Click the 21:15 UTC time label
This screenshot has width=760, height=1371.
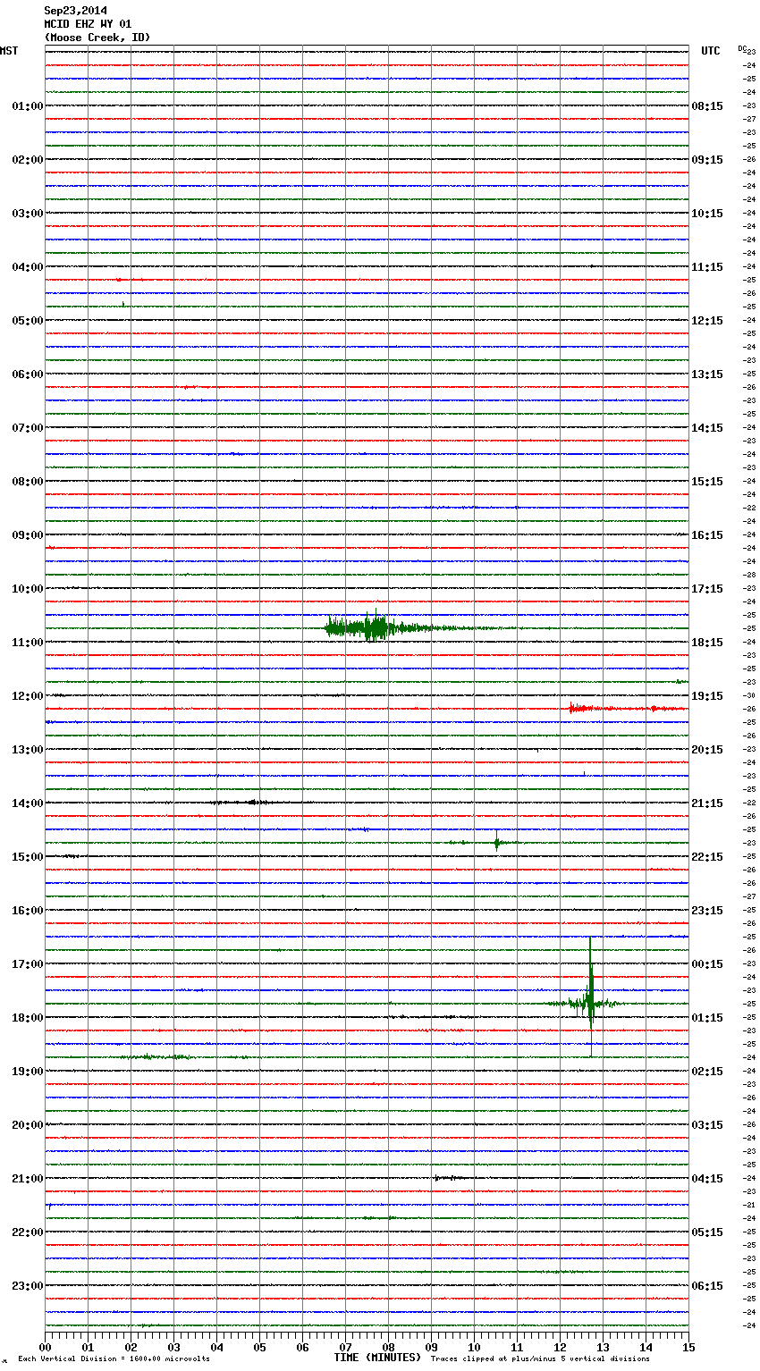tap(707, 803)
